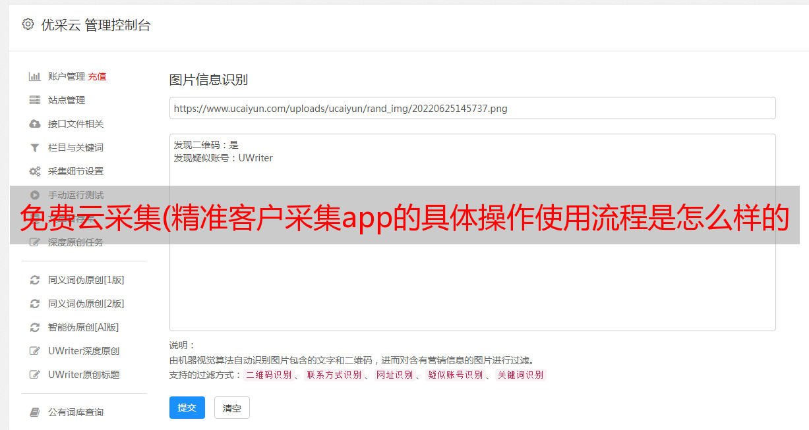Click the 联系方式识别 tag
The height and width of the screenshot is (430, 809).
tap(334, 375)
